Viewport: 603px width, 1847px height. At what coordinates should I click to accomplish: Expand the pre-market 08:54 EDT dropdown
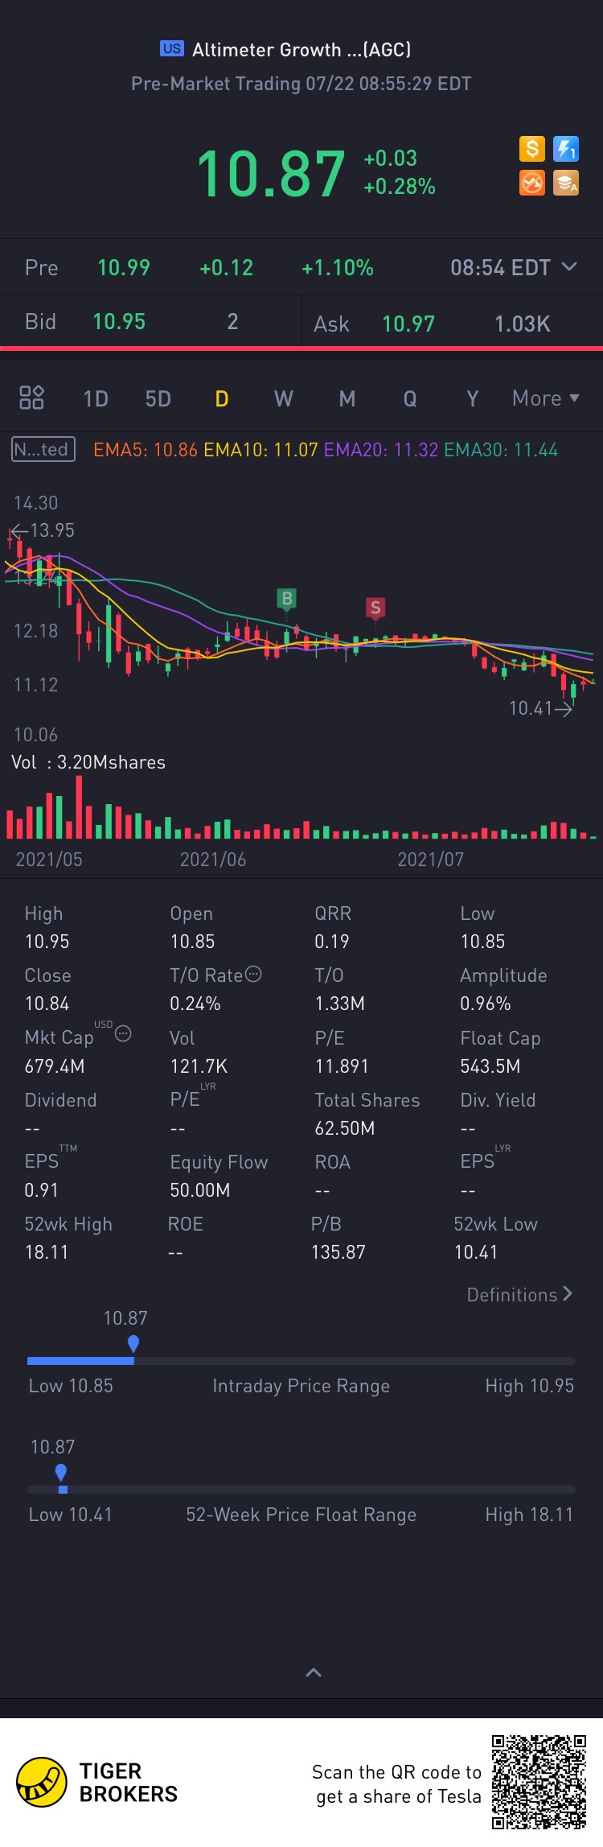(x=569, y=266)
